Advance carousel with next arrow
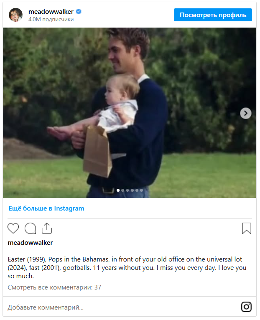The image size is (260, 320). click(245, 113)
